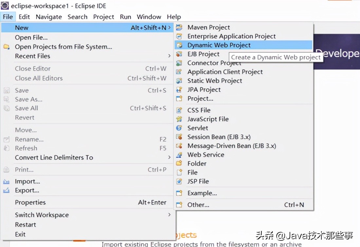The image size is (360, 247).
Task: Select JPA Project label
Action: point(204,90)
